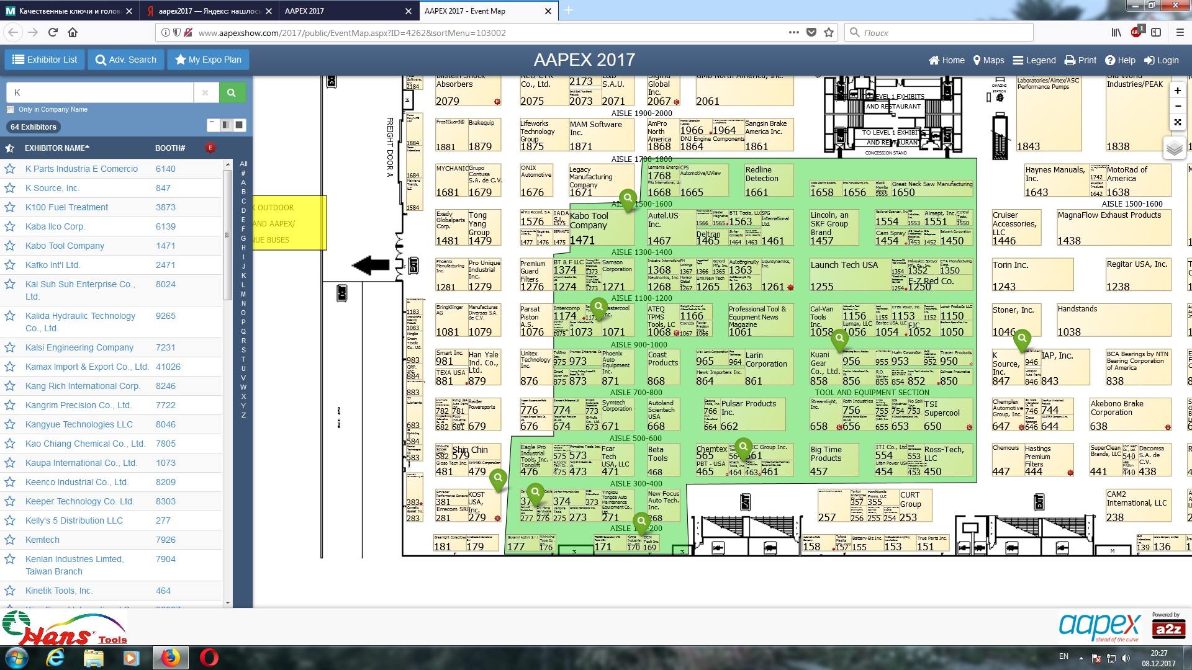Toggle favorites star in list header
The height and width of the screenshot is (670, 1192).
point(9,148)
